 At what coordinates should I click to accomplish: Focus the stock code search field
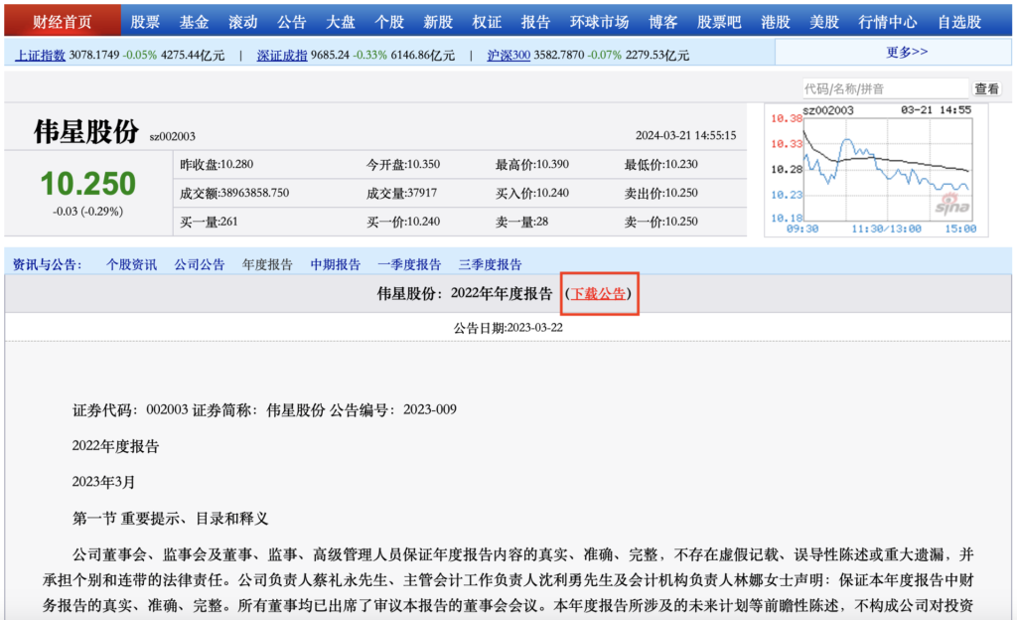click(x=884, y=88)
